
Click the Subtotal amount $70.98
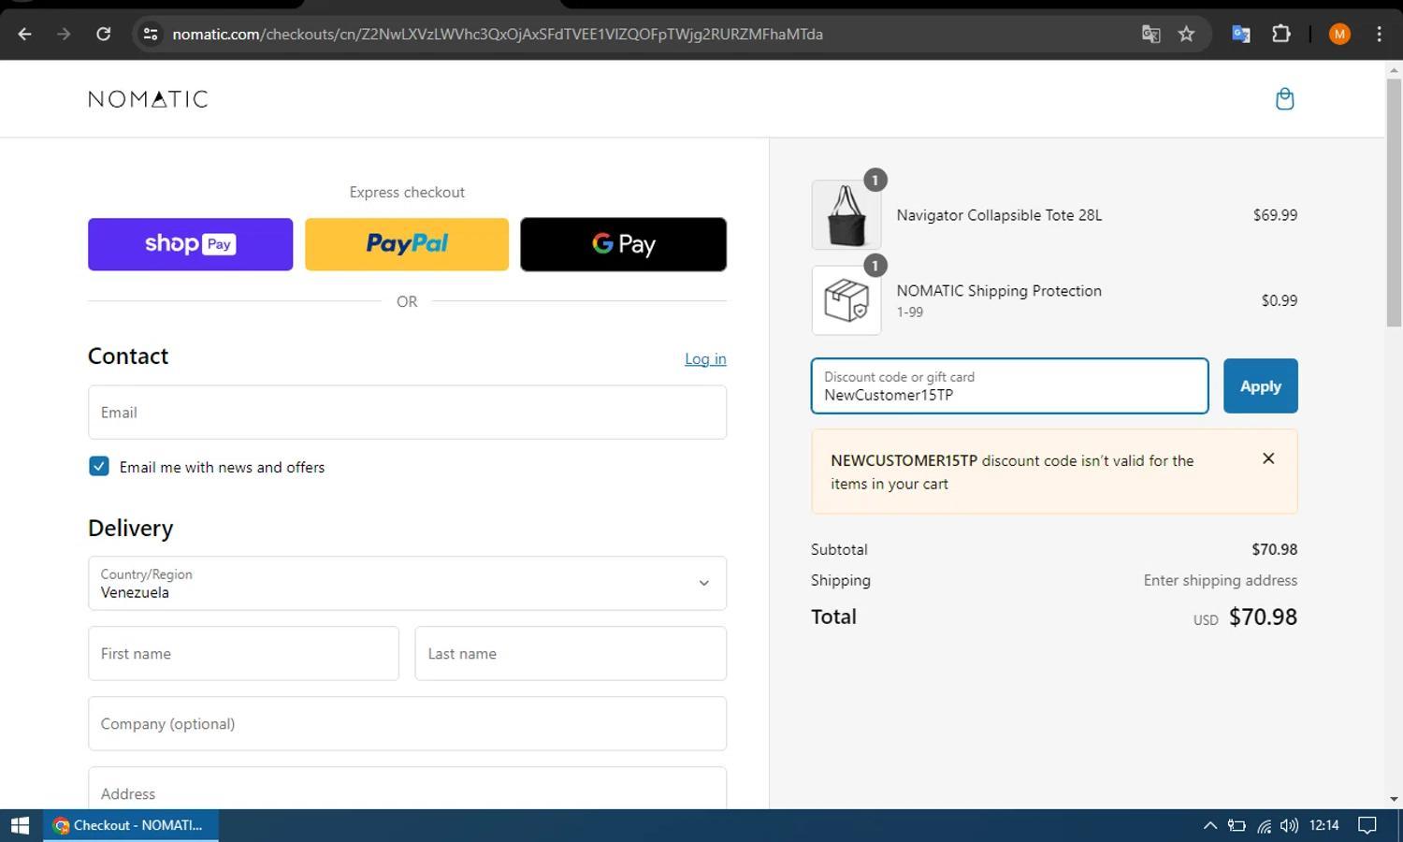click(1274, 549)
